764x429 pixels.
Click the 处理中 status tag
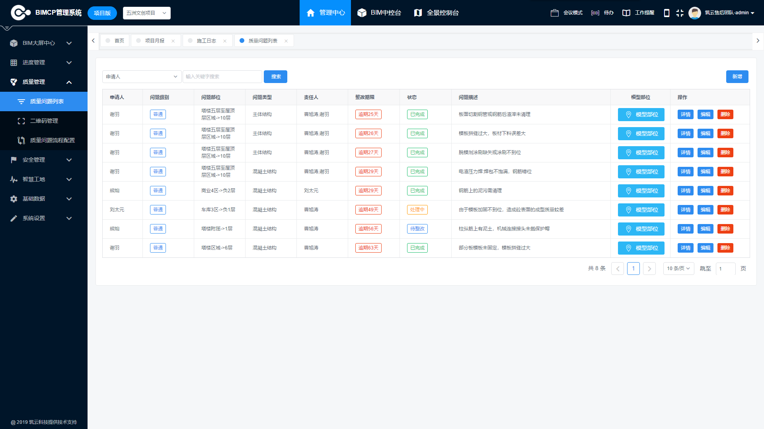click(417, 210)
